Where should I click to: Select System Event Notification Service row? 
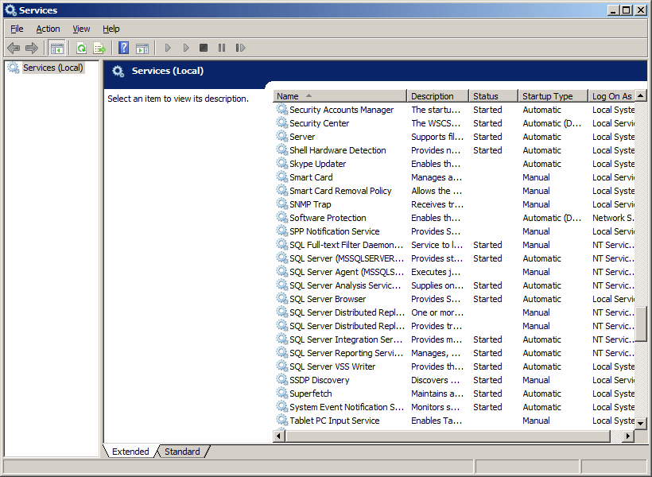(456, 407)
